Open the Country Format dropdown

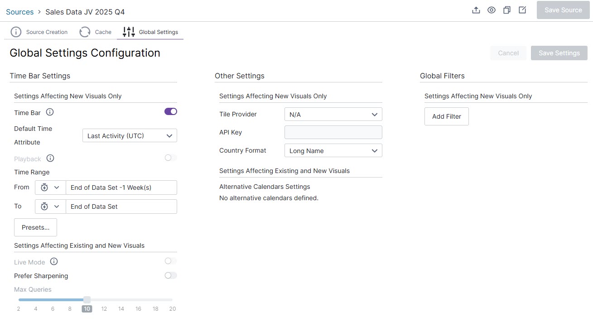[333, 150]
